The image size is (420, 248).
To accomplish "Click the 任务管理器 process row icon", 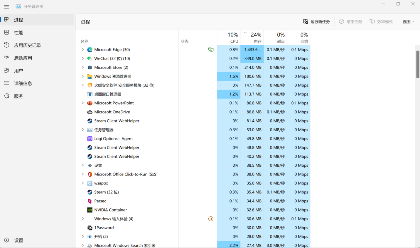I will (90, 130).
